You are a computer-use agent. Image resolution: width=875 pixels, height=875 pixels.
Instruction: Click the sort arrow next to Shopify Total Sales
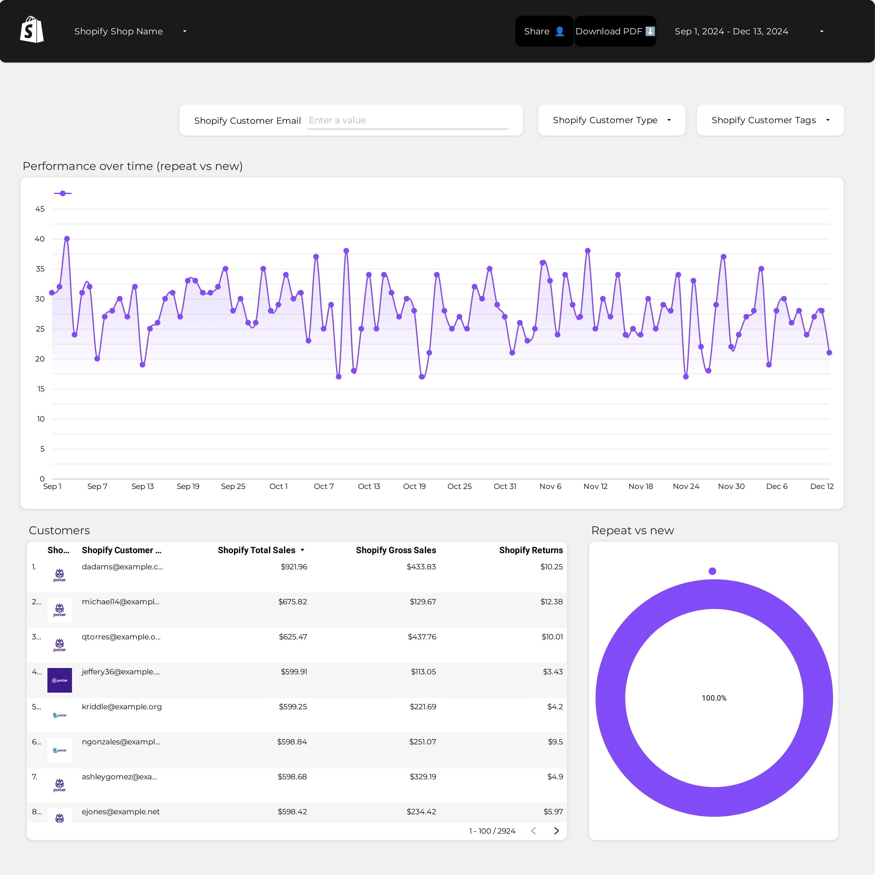303,550
